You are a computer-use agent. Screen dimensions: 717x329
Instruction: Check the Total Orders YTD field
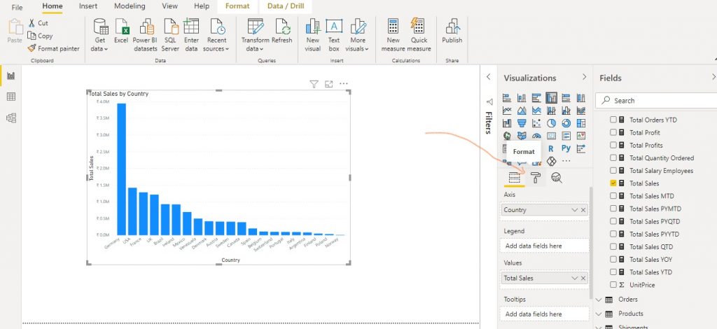coord(613,120)
